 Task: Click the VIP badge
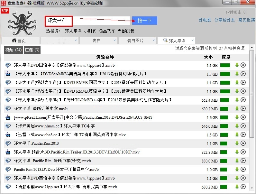click(x=5, y=11)
